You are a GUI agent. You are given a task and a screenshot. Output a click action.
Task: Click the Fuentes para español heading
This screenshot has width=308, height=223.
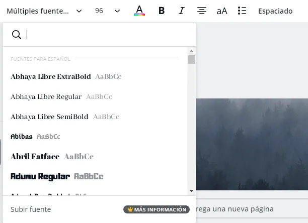click(x=40, y=59)
